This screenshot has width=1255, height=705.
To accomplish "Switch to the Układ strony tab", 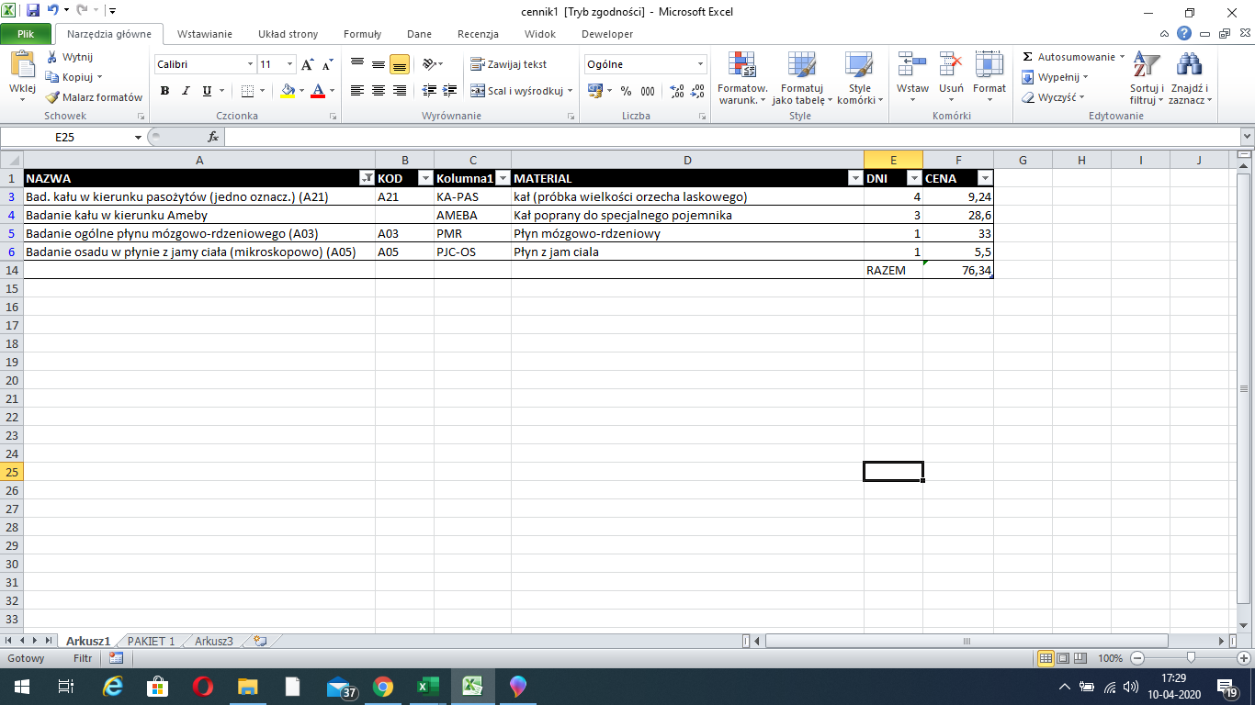I will coord(288,34).
